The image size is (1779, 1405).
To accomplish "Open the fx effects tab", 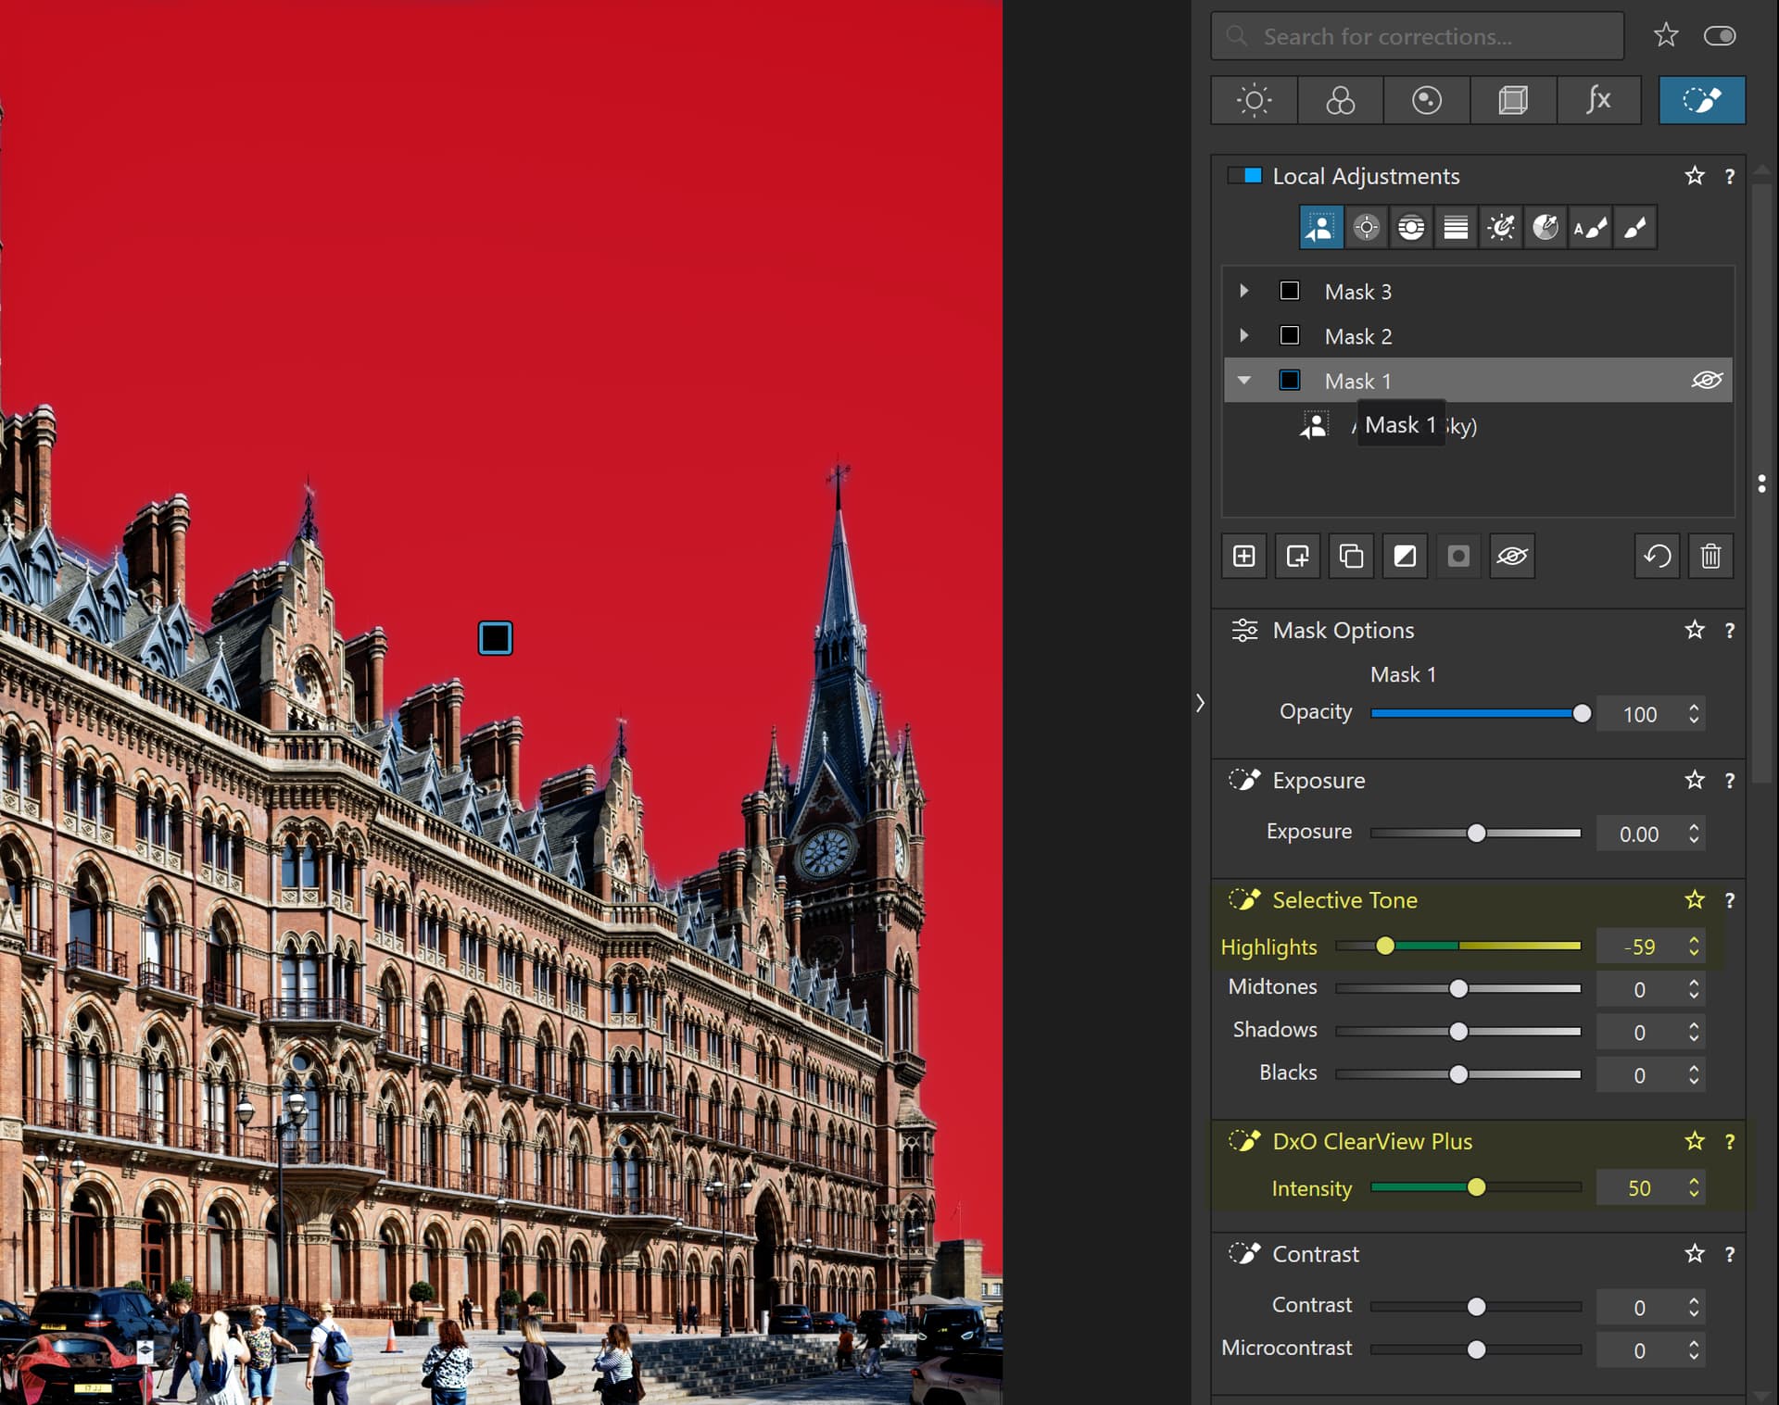I will click(1598, 100).
